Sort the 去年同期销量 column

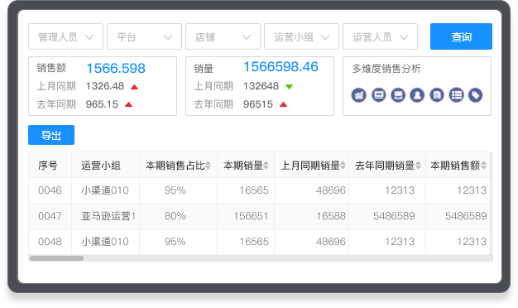point(418,166)
